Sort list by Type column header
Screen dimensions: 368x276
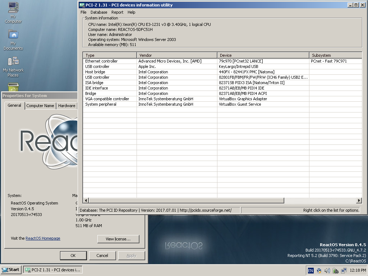(110, 55)
